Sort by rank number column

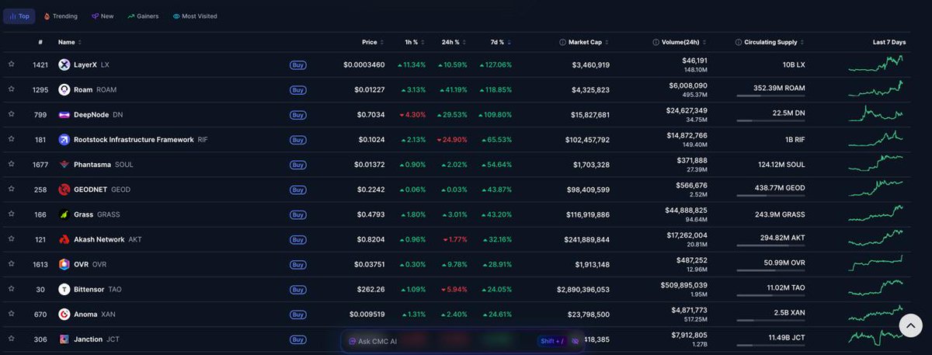[40, 42]
